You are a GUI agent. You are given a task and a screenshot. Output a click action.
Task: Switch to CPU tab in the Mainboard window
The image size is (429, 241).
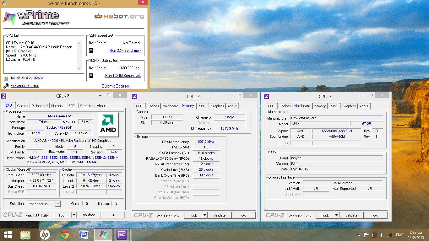[x=271, y=106]
